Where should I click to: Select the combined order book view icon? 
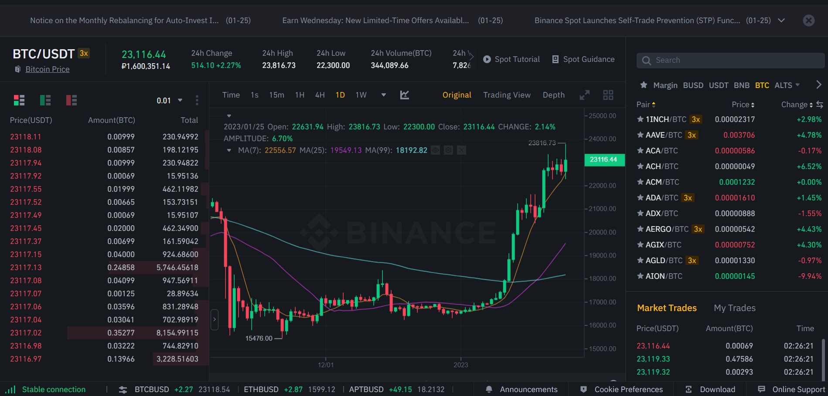[x=19, y=100]
